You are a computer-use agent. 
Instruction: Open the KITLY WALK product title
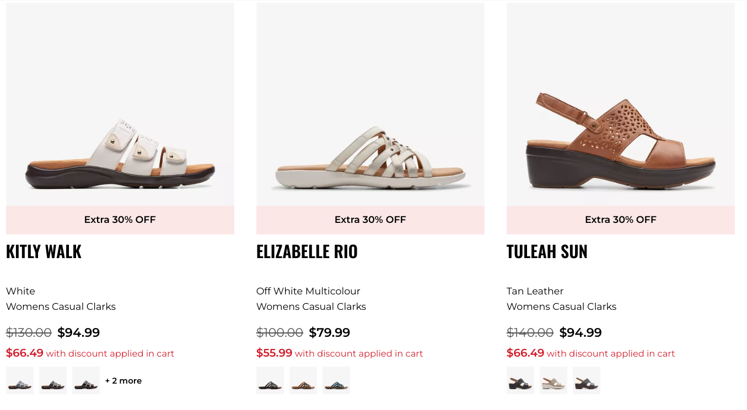coord(44,252)
